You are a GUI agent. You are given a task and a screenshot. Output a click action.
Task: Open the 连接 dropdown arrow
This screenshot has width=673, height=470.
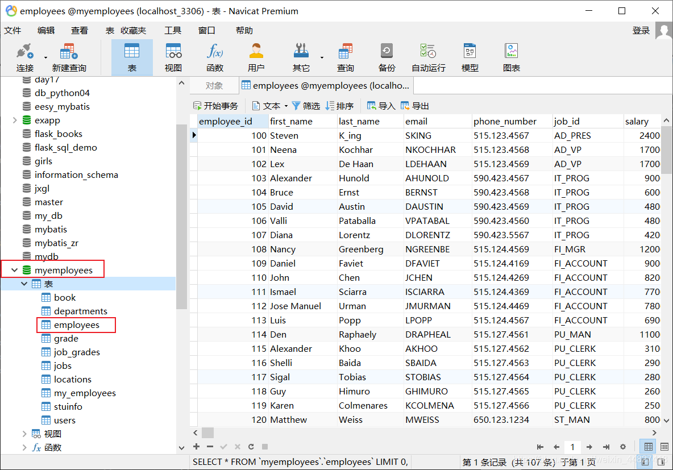pyautogui.click(x=45, y=57)
